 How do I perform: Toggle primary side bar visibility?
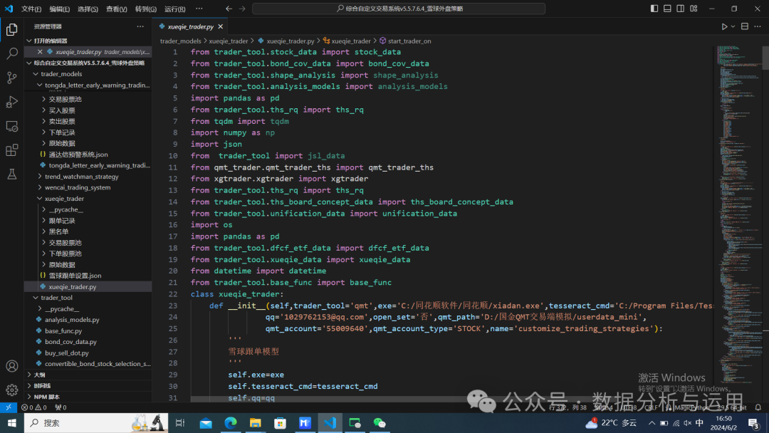coord(654,9)
